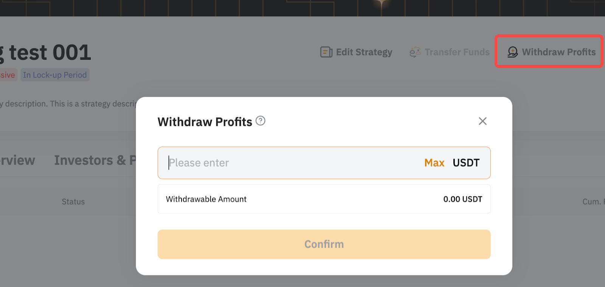The width and height of the screenshot is (605, 287).
Task: Click the 0.00 USDT withdrawable value
Action: click(x=462, y=199)
